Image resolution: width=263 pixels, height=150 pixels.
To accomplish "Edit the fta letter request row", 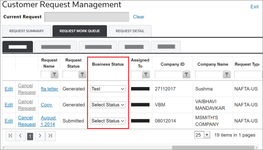I will coord(9,89).
